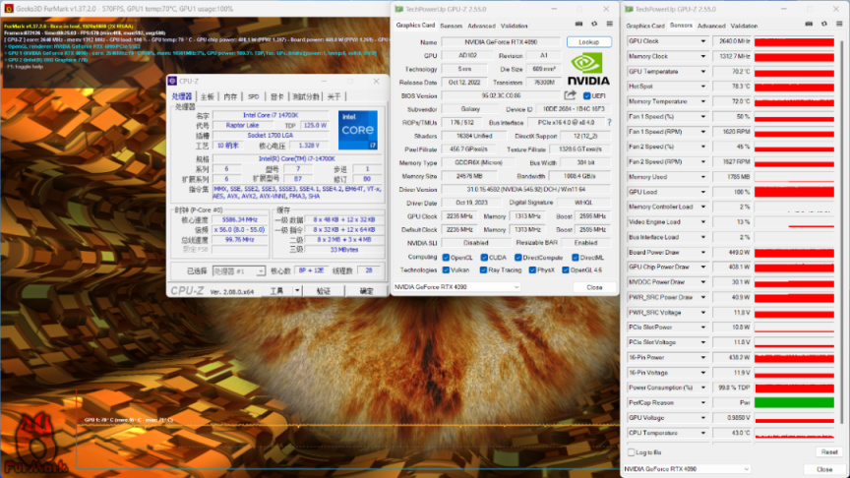Click the 工具 button in CPU-Z
This screenshot has height=478, width=850.
(x=276, y=291)
